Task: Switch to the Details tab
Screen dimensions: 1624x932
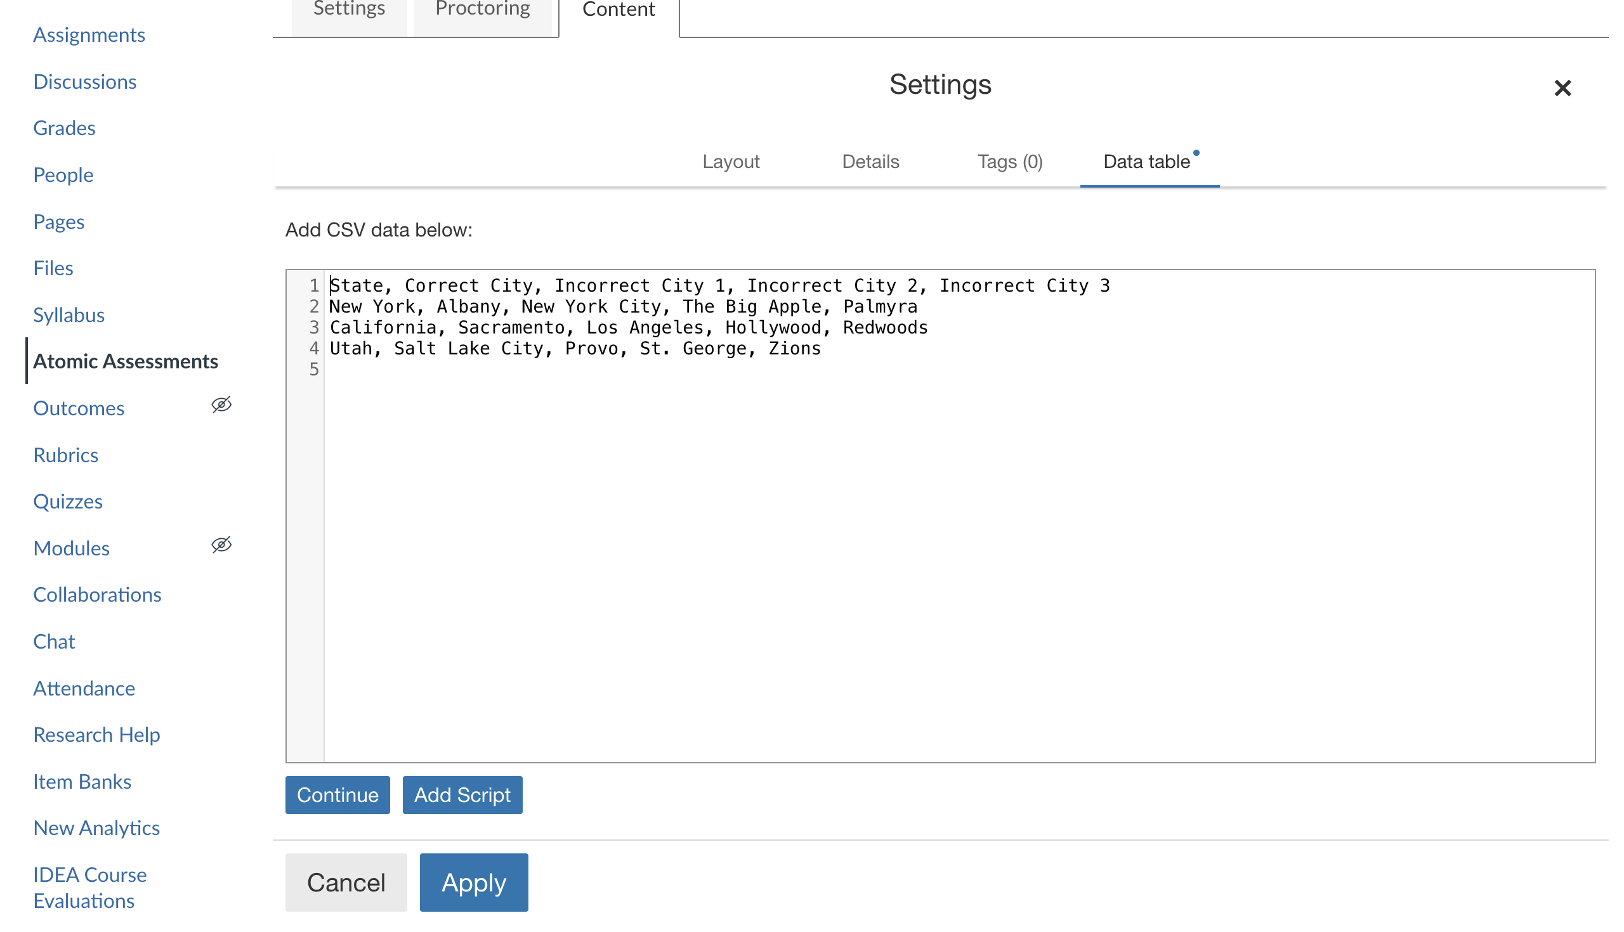Action: (x=870, y=162)
